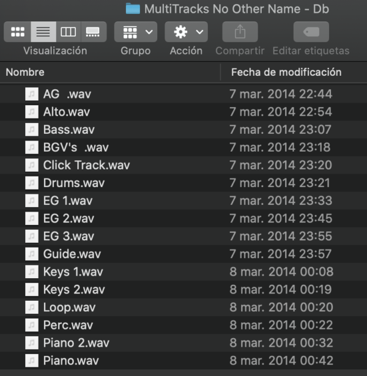
Task: Select the file name Piano.wav
Action: [x=71, y=361]
